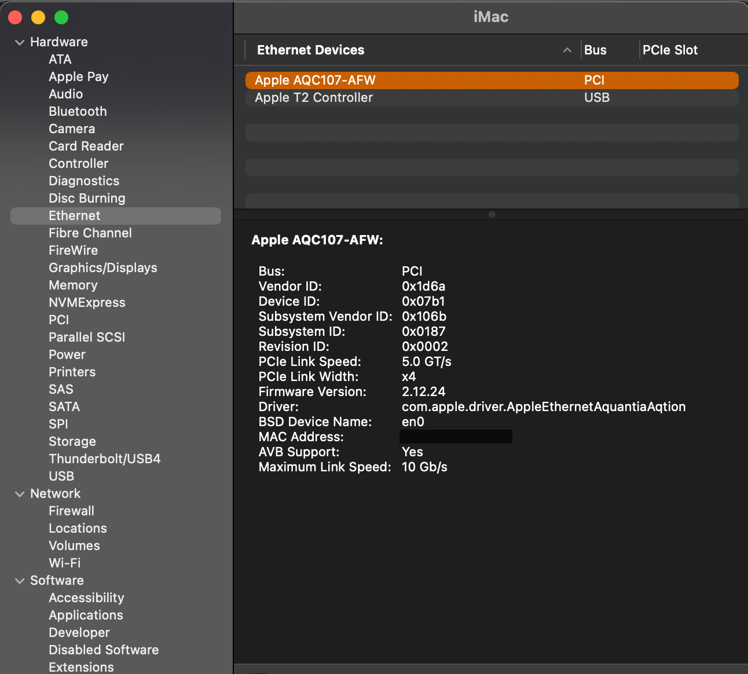
Task: Select USB in the sidebar
Action: (61, 477)
